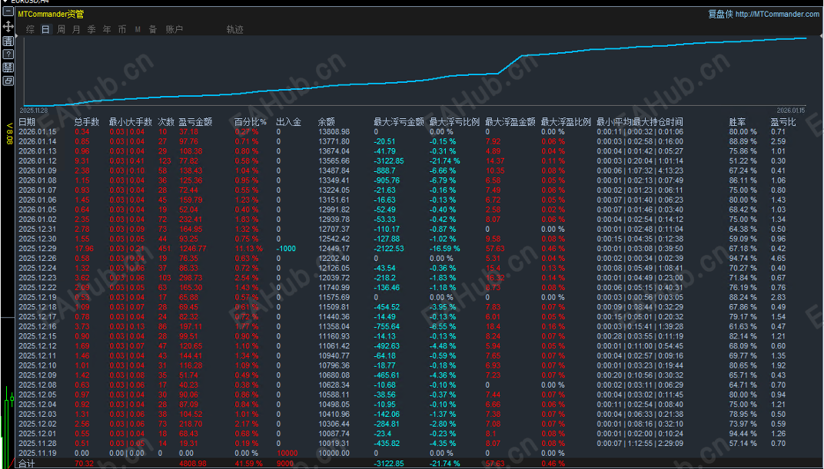This screenshot has width=824, height=469.
Task: Select the 2025.12.29 date row
Action: [38, 249]
